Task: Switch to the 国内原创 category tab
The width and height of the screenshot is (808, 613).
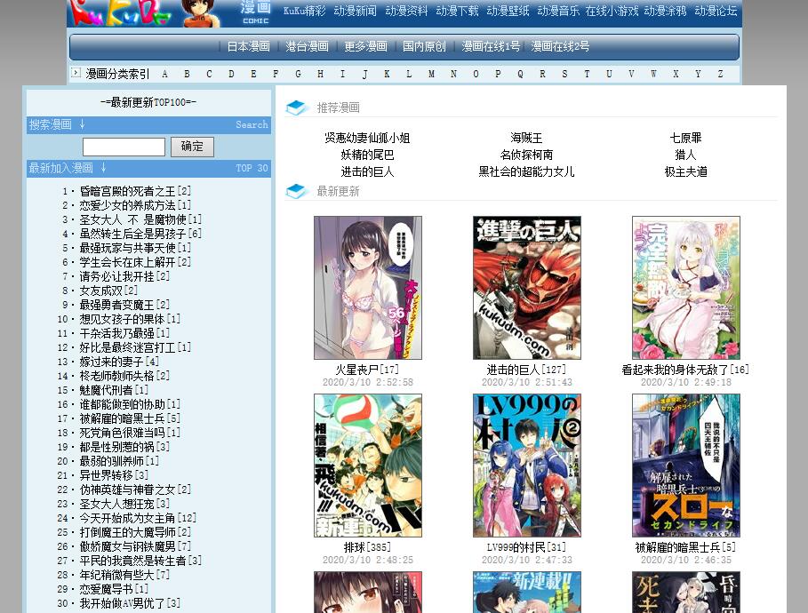Action: [x=424, y=46]
